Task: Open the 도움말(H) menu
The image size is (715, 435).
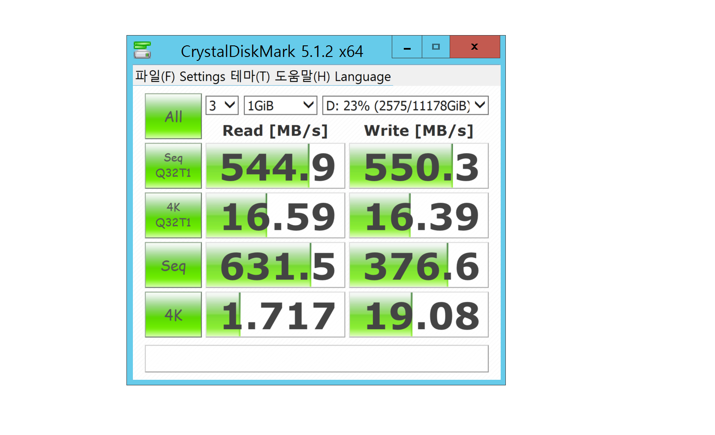Action: point(302,76)
